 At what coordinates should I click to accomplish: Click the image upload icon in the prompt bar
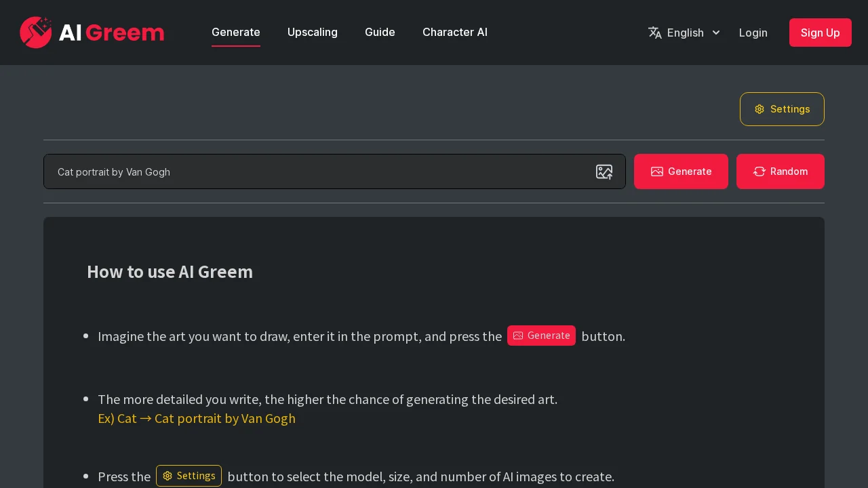[604, 171]
